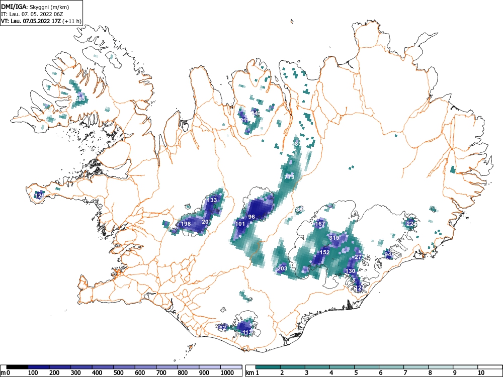503x377 pixels.
Task: Click the meter legend swatch between 500 and 600
Action: click(x=124, y=367)
